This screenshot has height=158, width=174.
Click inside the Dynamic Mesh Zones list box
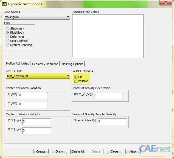108,36
